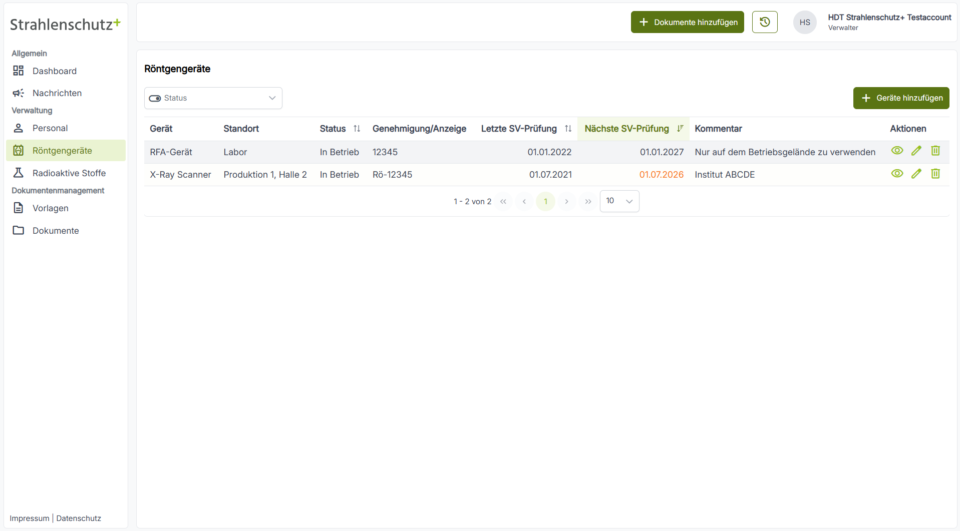Click the date '01.01.2027' cell
This screenshot has height=531, width=960.
pyautogui.click(x=662, y=152)
